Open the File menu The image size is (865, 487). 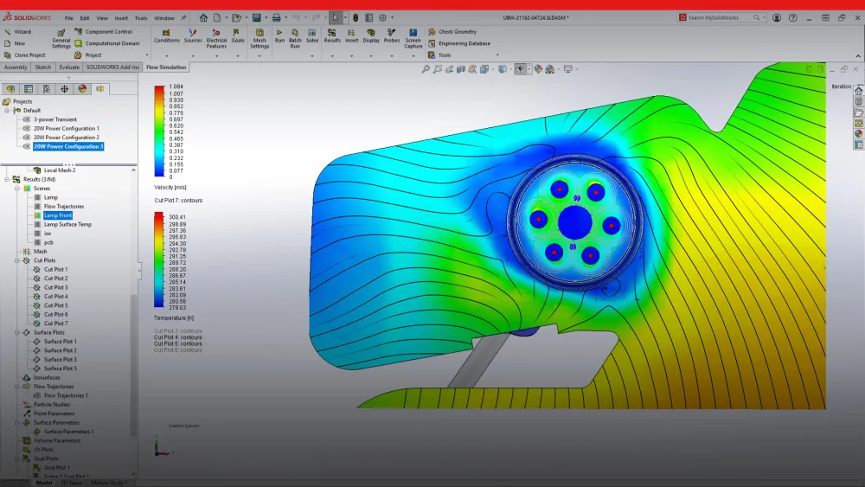(68, 18)
